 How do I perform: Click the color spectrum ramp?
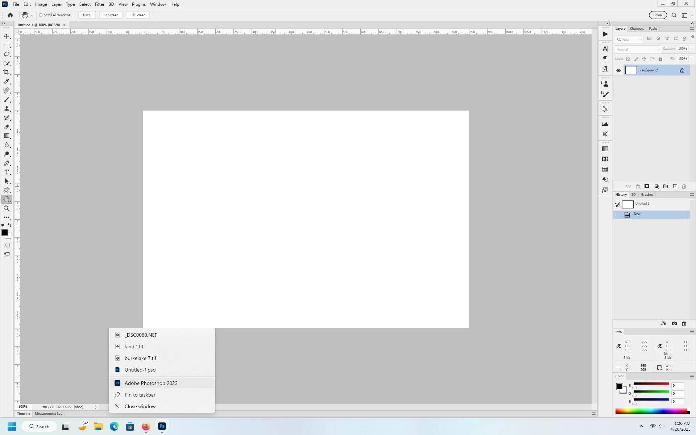click(x=651, y=411)
